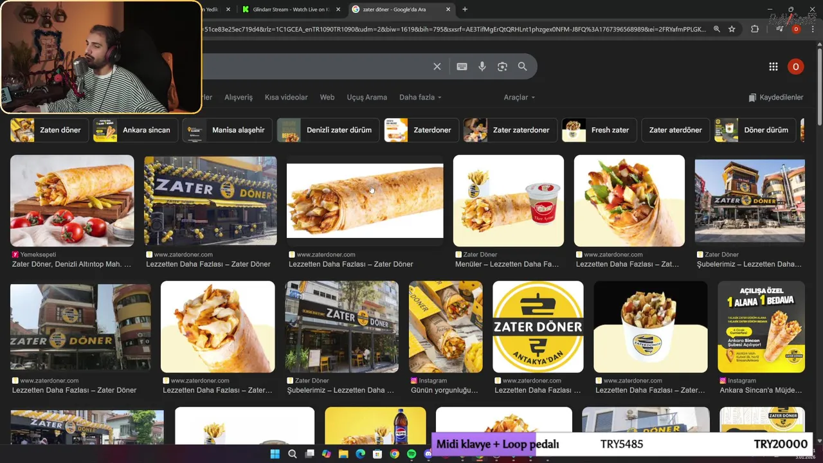Viewport: 823px width, 463px height.
Task: Open the media control icon in Chrome toolbar
Action: click(x=779, y=29)
